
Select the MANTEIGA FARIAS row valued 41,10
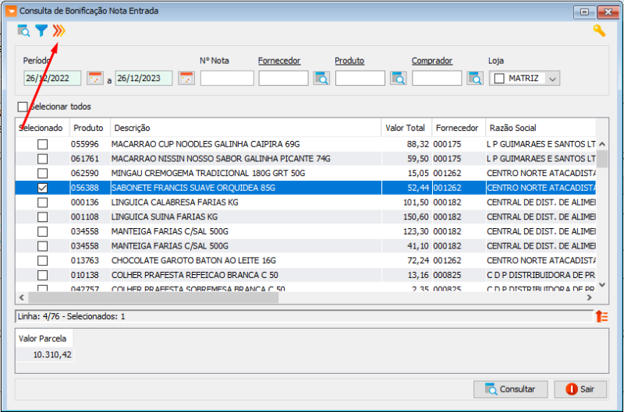click(306, 246)
